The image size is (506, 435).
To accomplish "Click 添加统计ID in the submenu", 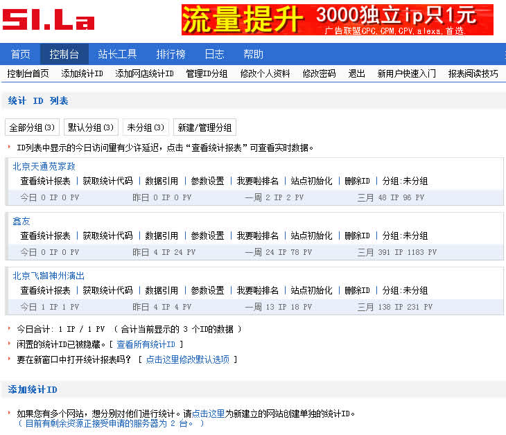I will click(x=82, y=73).
